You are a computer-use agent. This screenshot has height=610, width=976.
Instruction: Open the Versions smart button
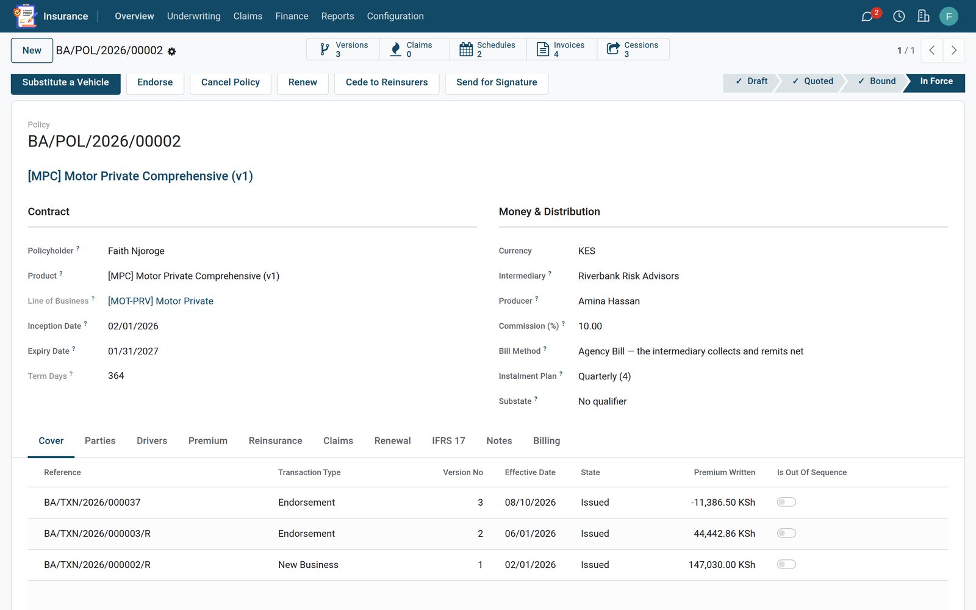click(343, 49)
